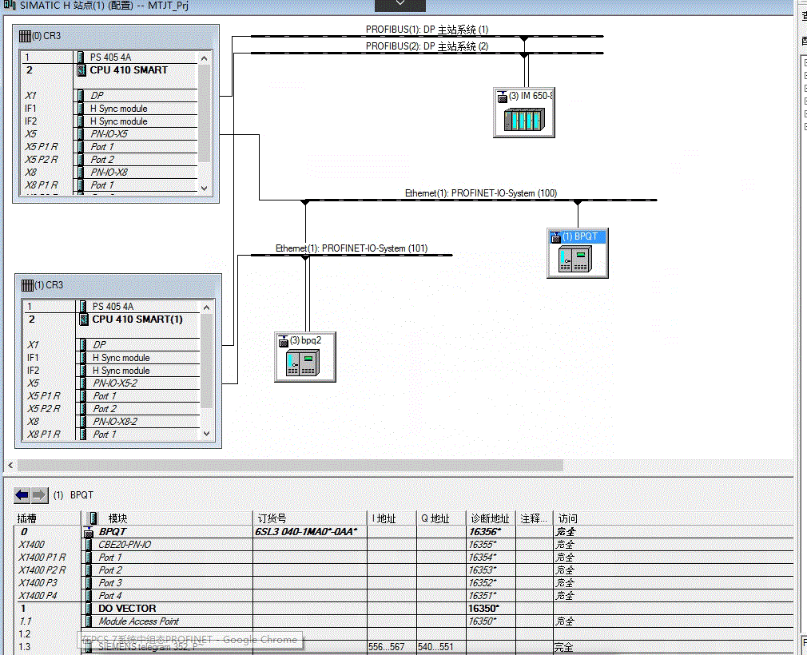Click left arrow of horizontal scrollbar
Viewport: 807px width, 655px height.
10,465
